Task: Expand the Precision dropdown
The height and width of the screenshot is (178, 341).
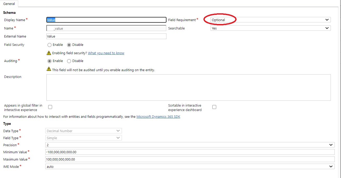Action: pos(190,145)
